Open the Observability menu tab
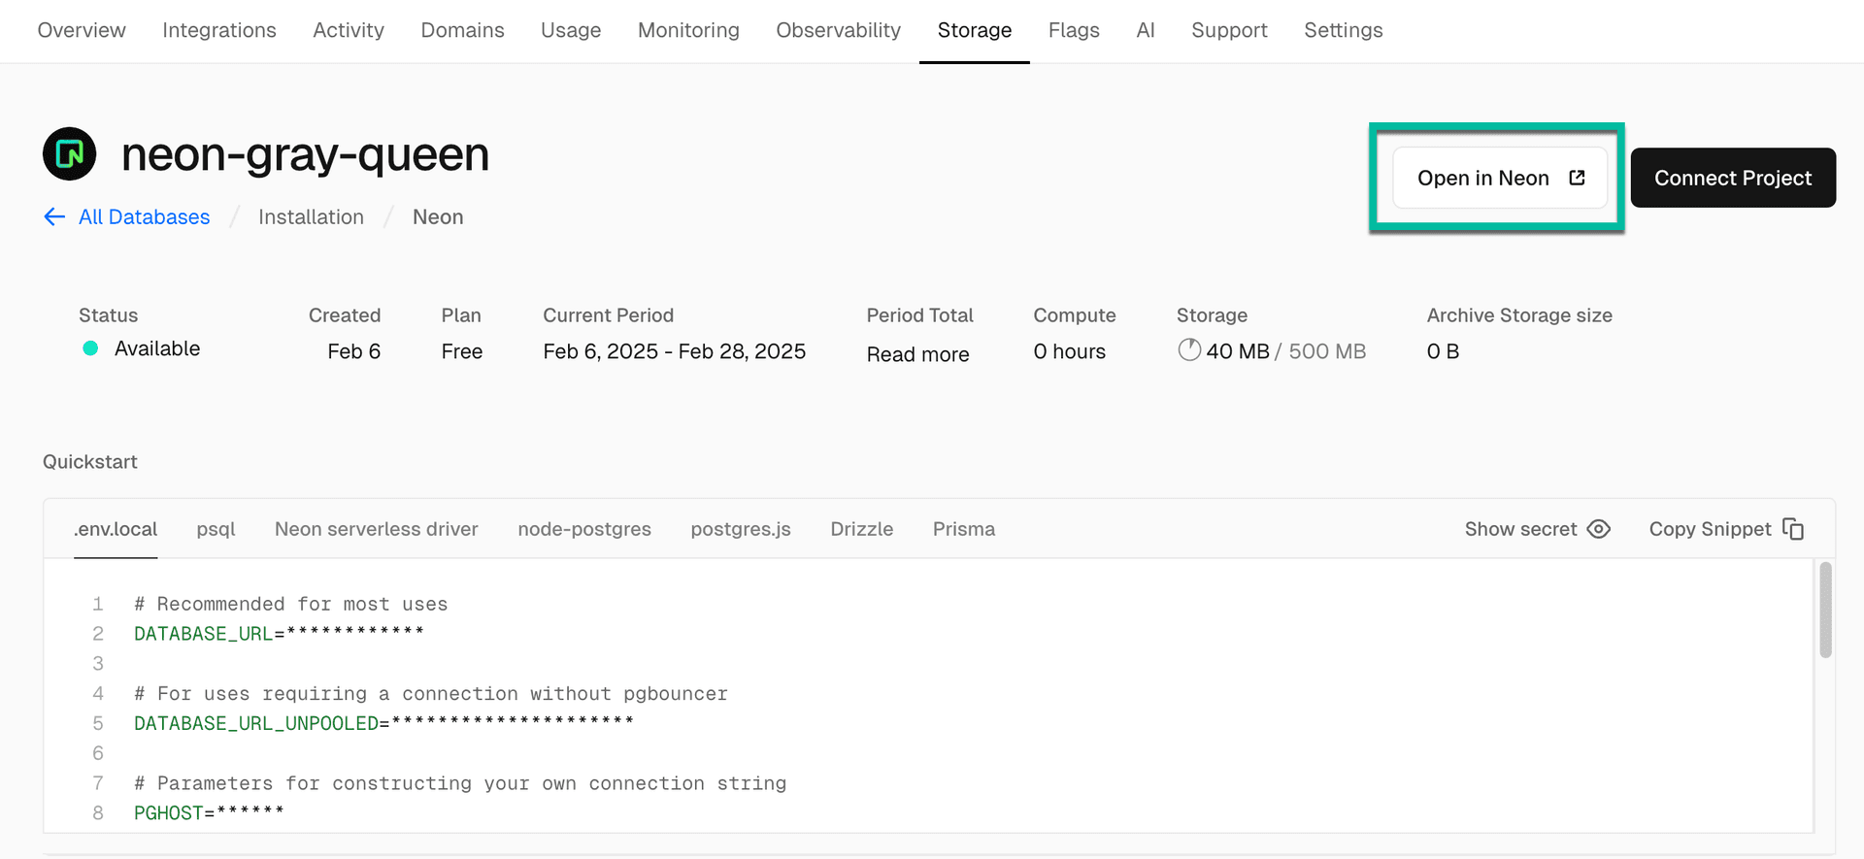 (838, 30)
